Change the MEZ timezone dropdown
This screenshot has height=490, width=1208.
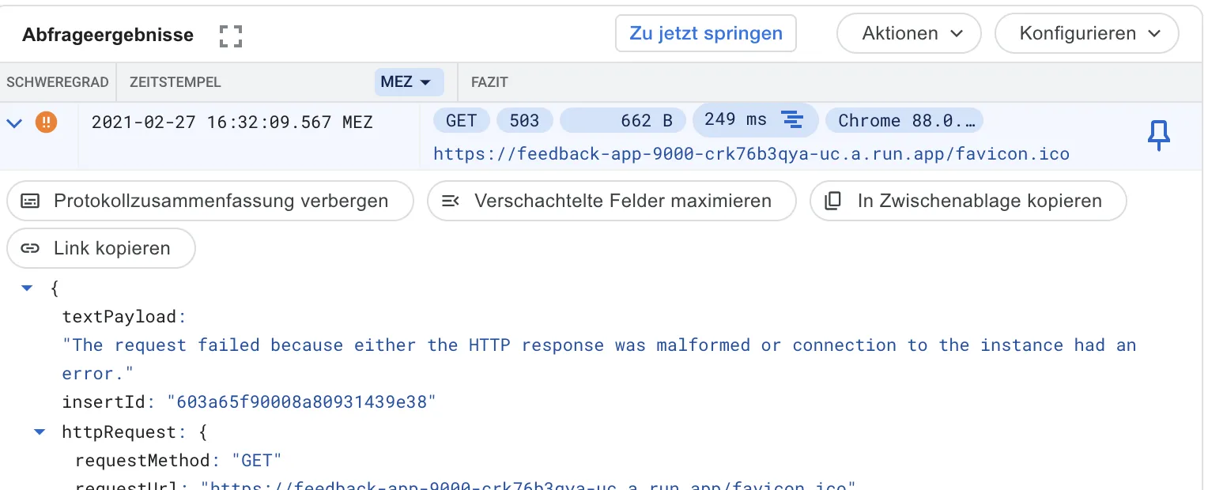coord(409,82)
